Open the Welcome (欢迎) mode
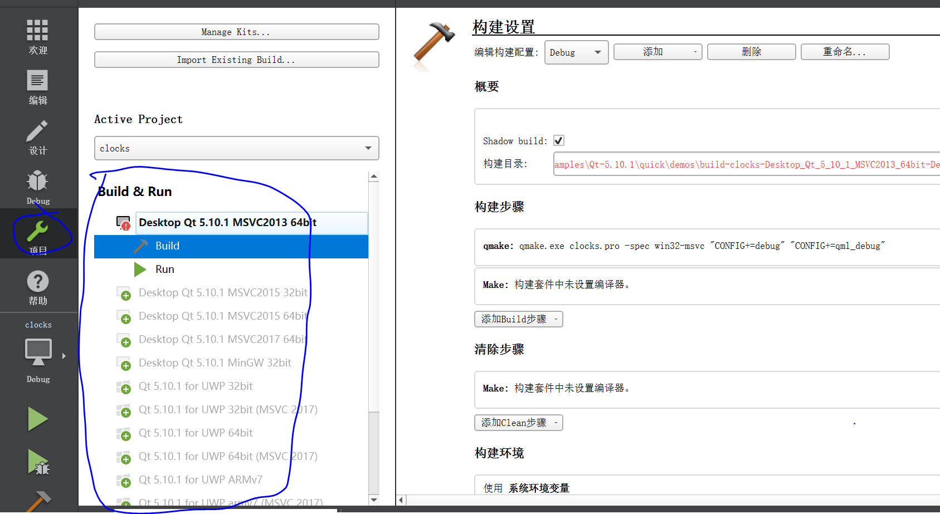The image size is (940, 514). pyautogui.click(x=38, y=37)
